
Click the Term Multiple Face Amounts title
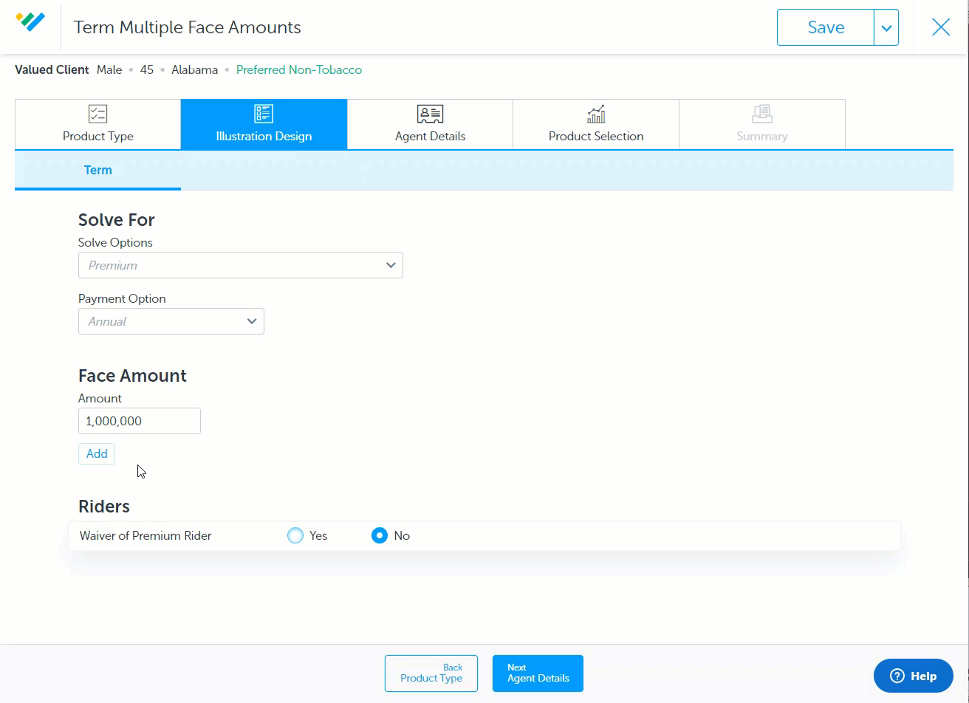coord(188,27)
